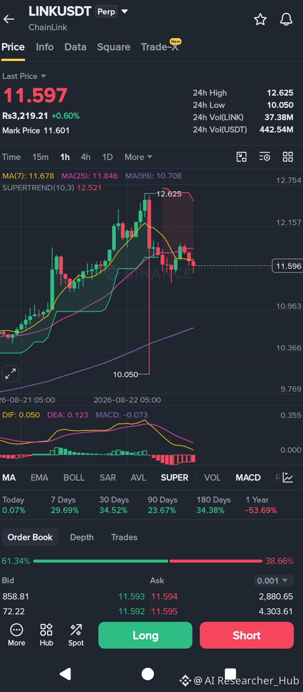
Task: Open the Depth tab
Action: 82,537
